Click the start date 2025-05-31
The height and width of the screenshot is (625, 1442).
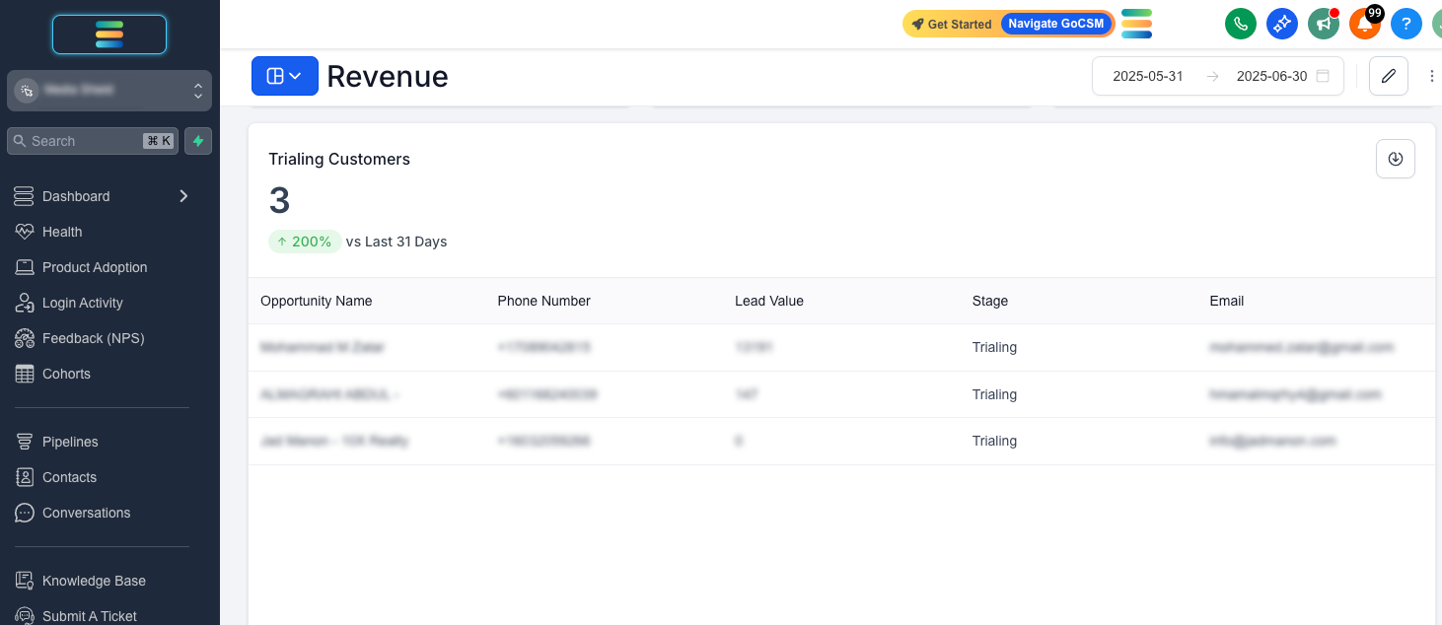tap(1148, 76)
